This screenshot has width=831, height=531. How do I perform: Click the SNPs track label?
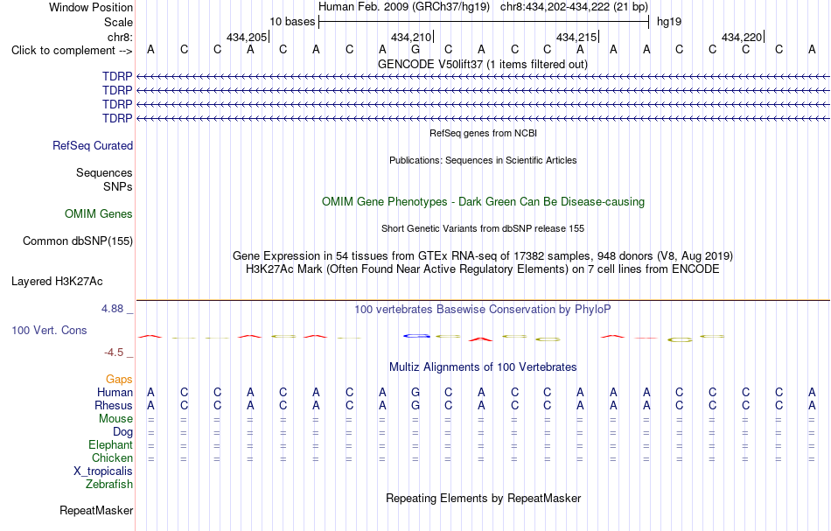(118, 186)
